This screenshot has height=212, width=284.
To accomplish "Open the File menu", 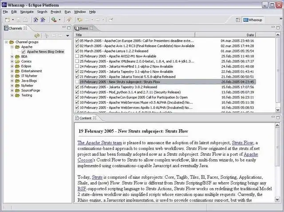I will click(5, 12).
